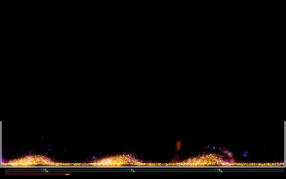
Task: Click the empty part of red-outlined bar
Action: coord(36,174)
